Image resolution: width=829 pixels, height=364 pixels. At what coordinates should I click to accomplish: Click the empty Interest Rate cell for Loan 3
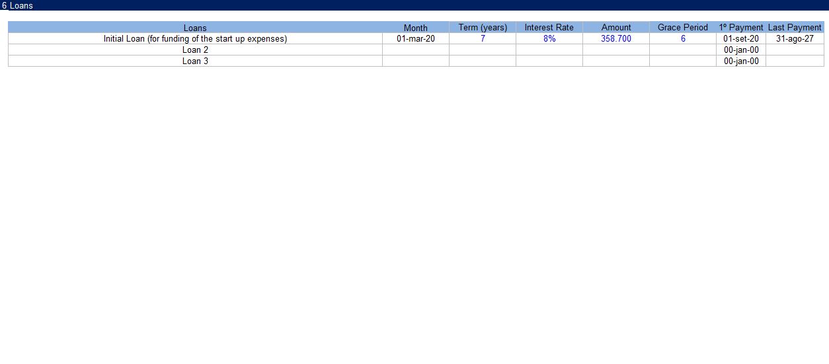coord(549,61)
